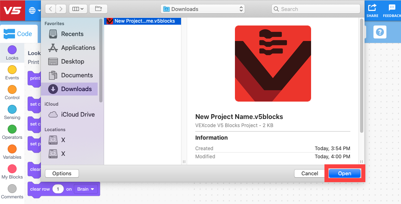Select Downloads in the sidebar
The image size is (401, 204).
pos(70,89)
